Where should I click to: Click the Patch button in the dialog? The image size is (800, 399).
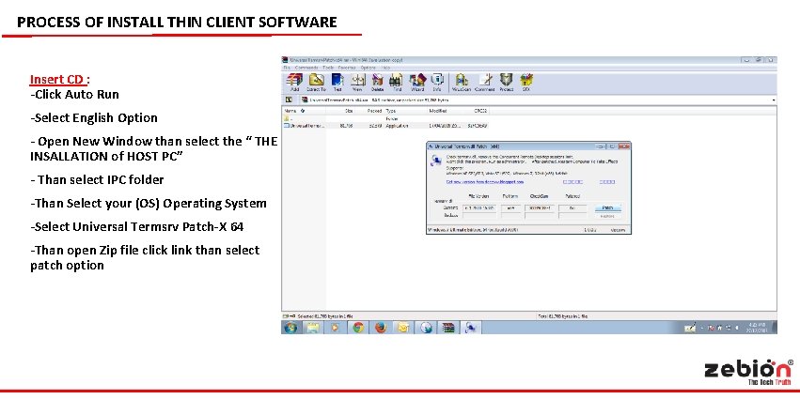click(607, 207)
